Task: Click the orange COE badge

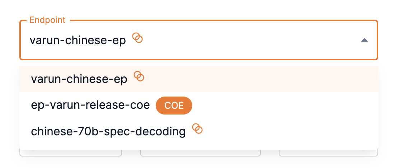Action: coord(174,106)
